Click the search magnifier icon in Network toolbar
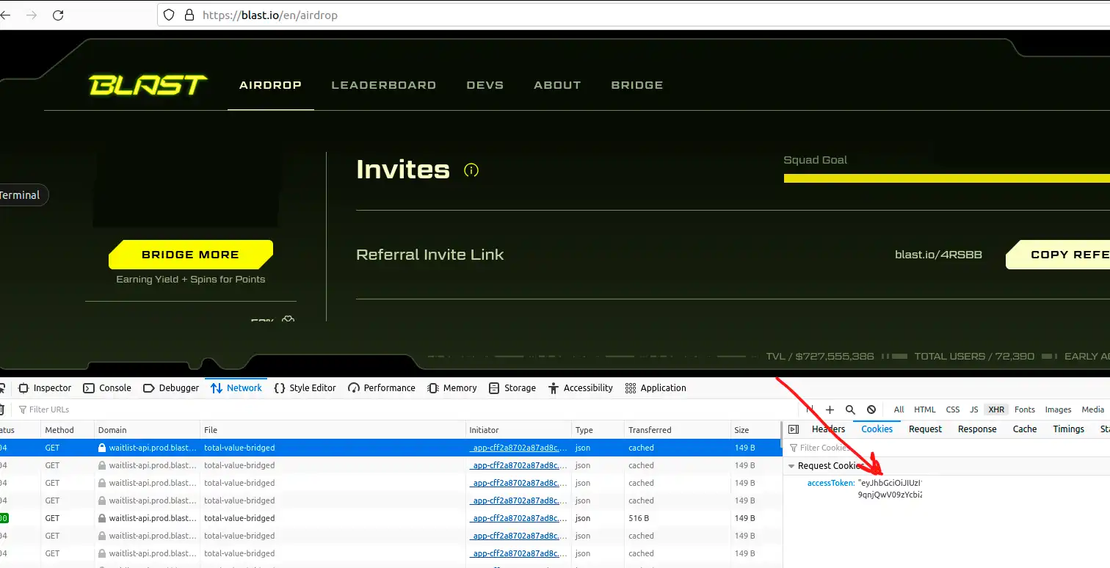 pyautogui.click(x=850, y=409)
